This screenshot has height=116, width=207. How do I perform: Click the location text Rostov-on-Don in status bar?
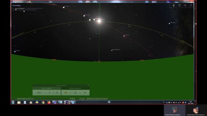click(x=25, y=99)
